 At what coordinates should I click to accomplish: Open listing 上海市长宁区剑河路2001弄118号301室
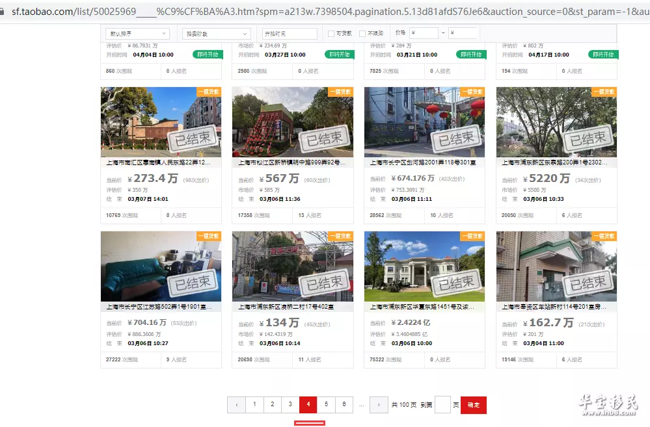click(423, 162)
